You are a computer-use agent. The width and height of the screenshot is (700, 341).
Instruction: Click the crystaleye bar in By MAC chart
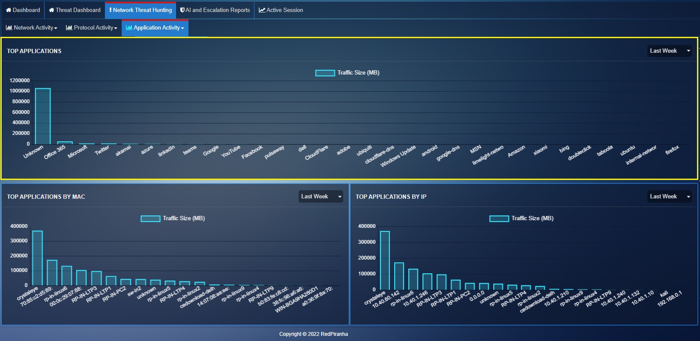click(x=38, y=258)
